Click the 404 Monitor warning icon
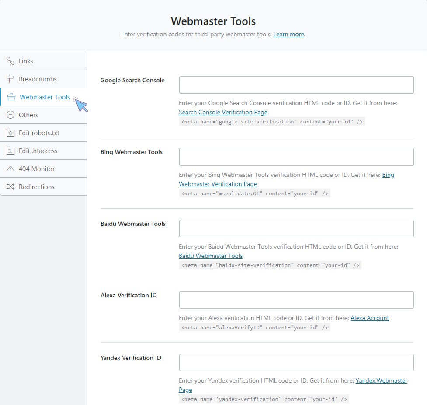 pyautogui.click(x=10, y=169)
